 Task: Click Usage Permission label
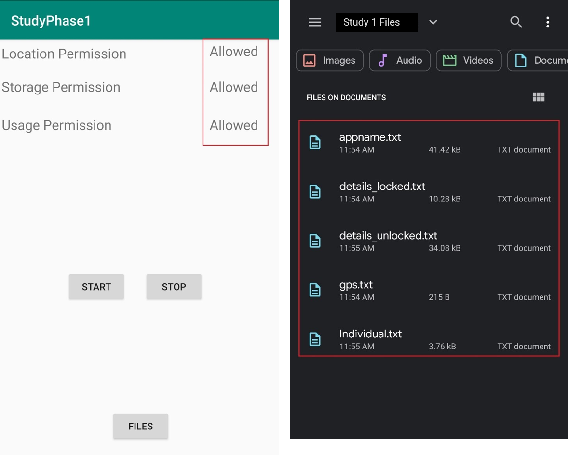click(x=56, y=125)
